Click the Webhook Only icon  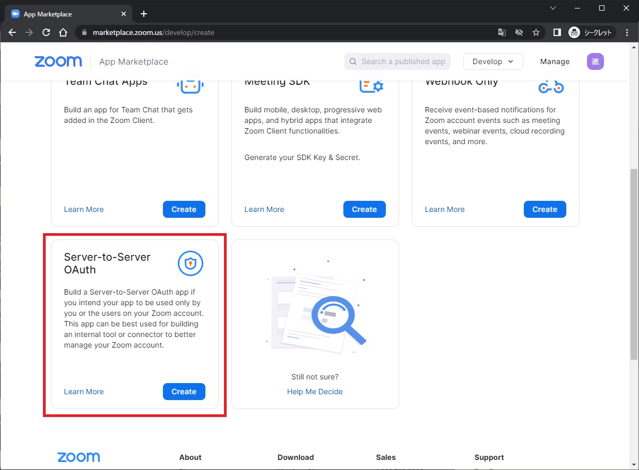click(x=550, y=86)
